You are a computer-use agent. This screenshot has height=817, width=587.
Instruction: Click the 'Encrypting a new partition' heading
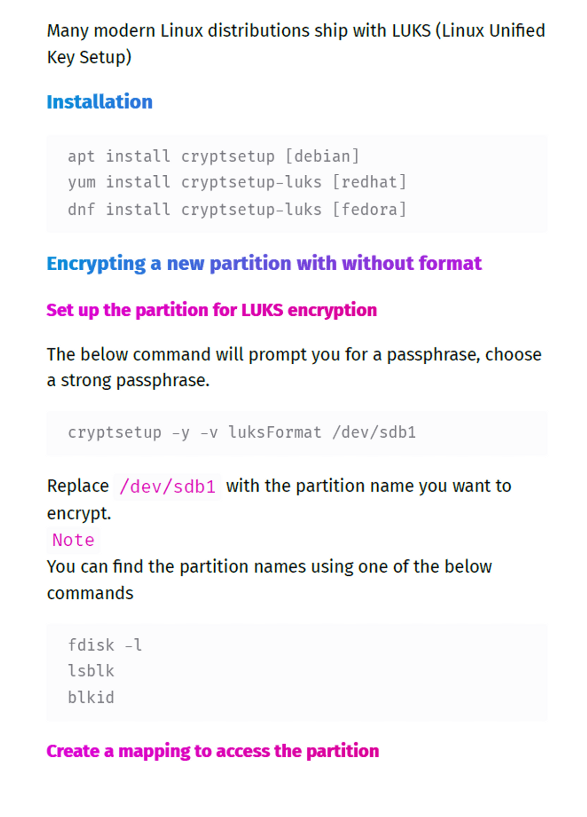pyautogui.click(x=264, y=263)
